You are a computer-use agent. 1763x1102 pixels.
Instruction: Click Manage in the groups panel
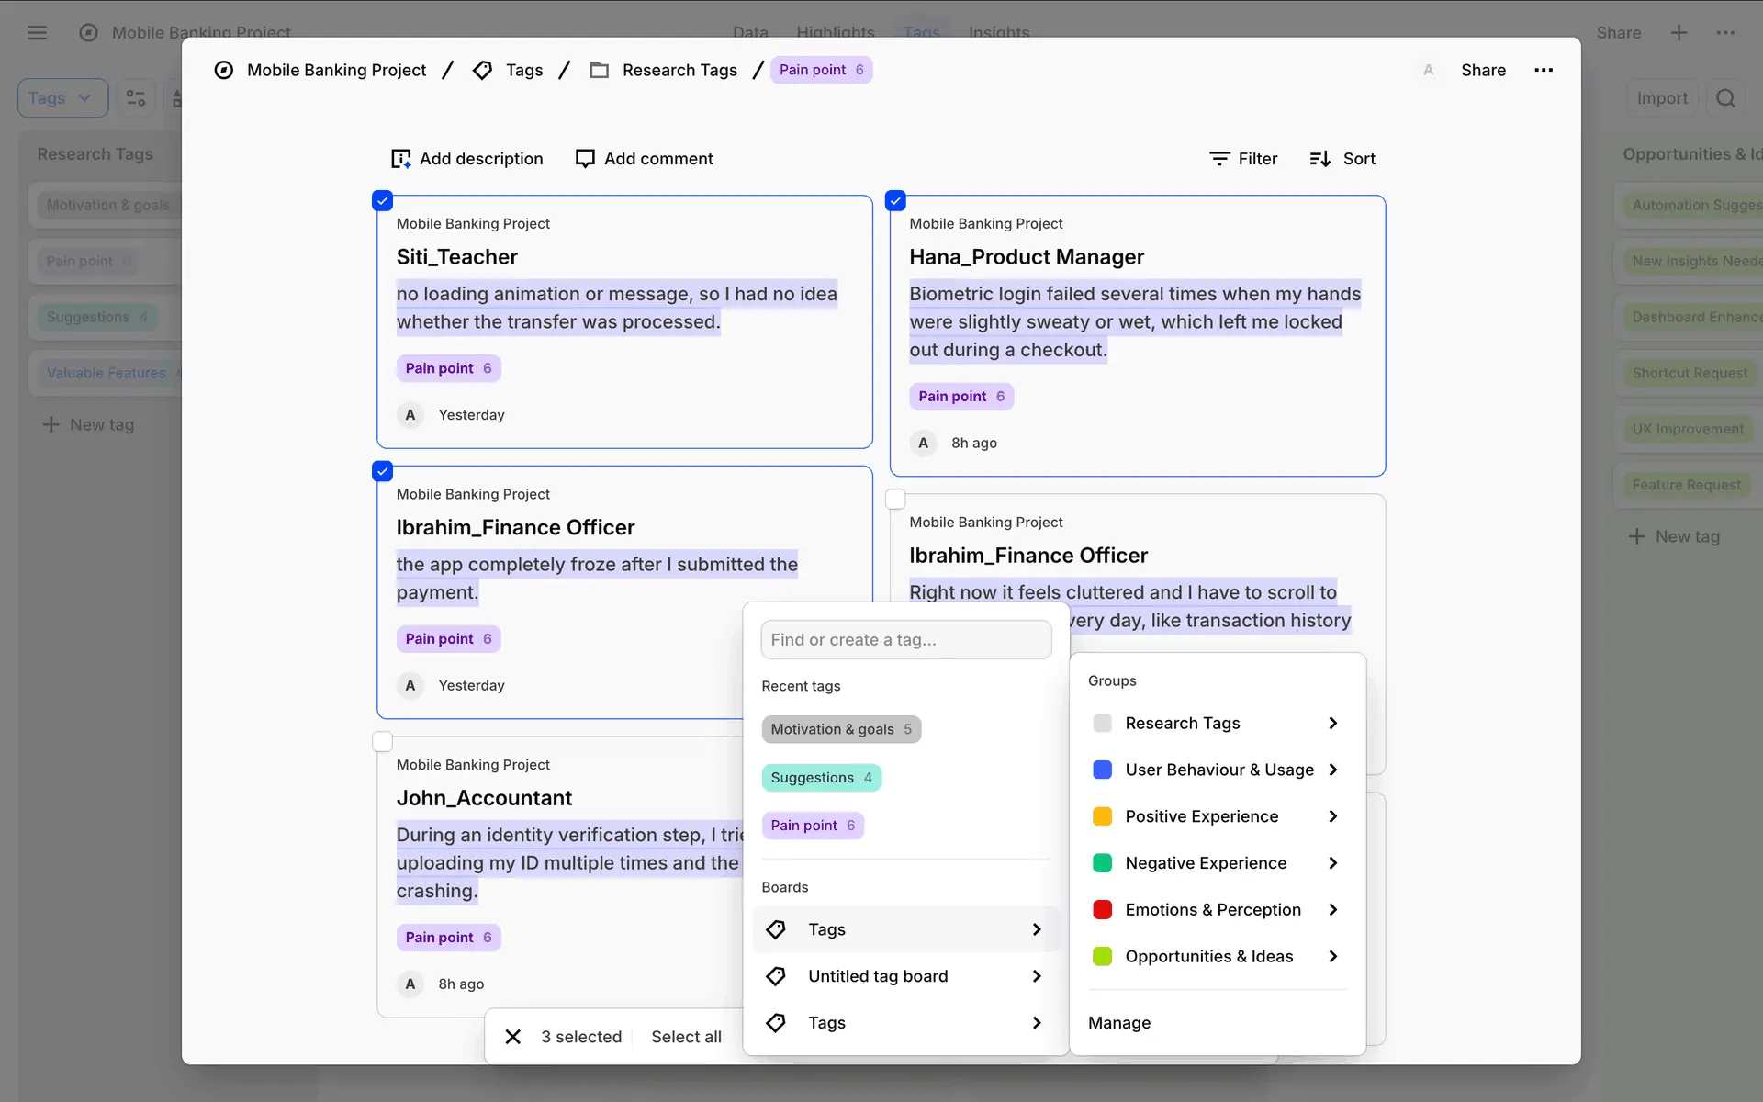(1118, 1023)
